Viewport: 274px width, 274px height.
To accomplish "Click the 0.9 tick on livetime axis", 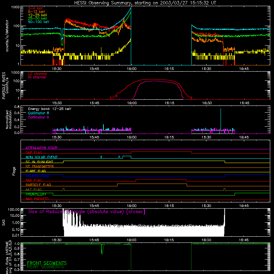I will tap(17, 248).
